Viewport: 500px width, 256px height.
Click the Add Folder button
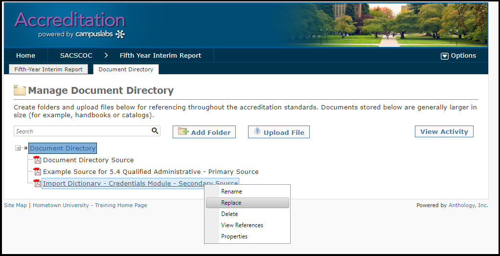coord(205,132)
